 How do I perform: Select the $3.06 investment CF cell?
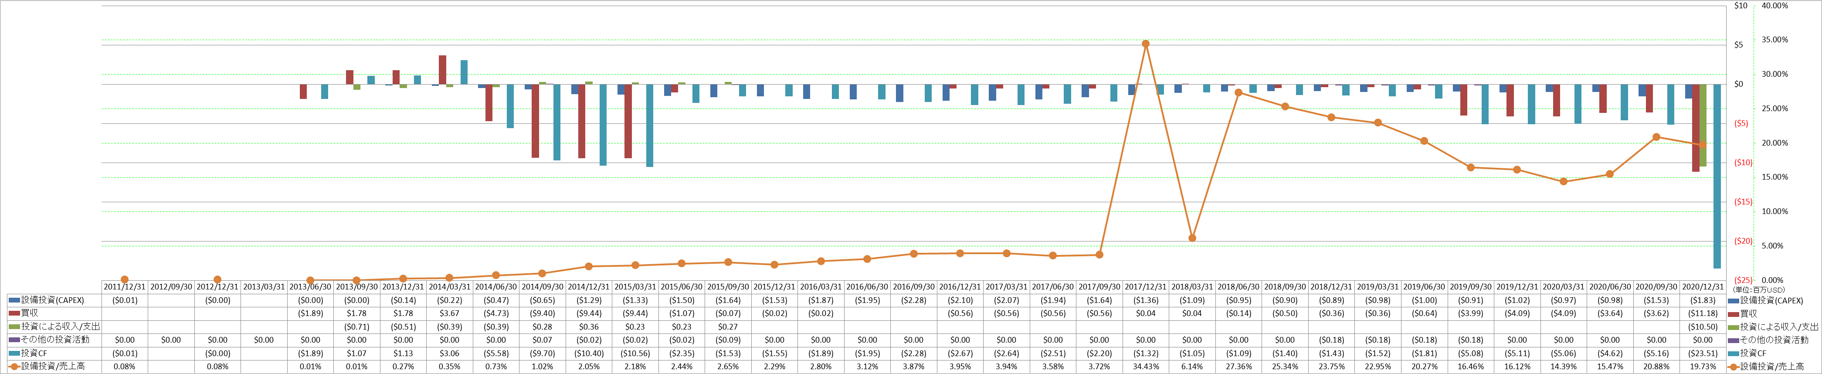(x=450, y=354)
